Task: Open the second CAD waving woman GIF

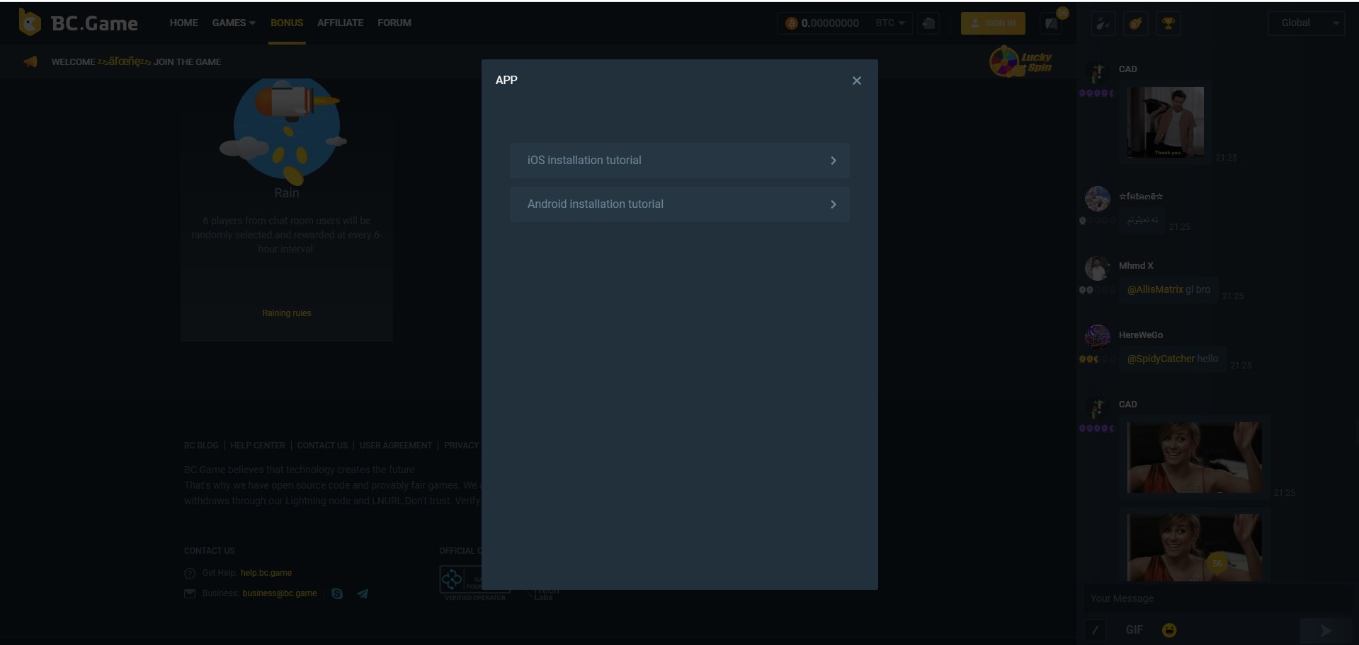Action: [x=1194, y=547]
